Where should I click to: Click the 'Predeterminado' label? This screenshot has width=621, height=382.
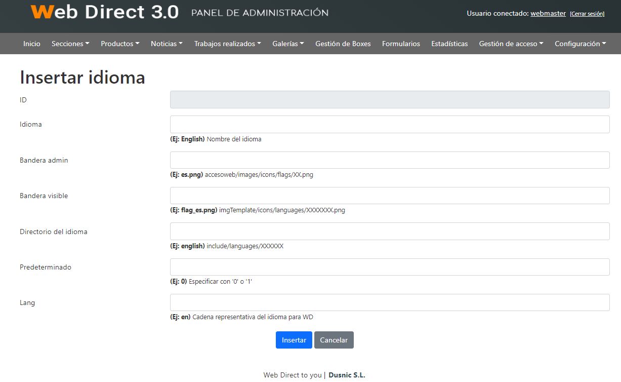pos(46,267)
